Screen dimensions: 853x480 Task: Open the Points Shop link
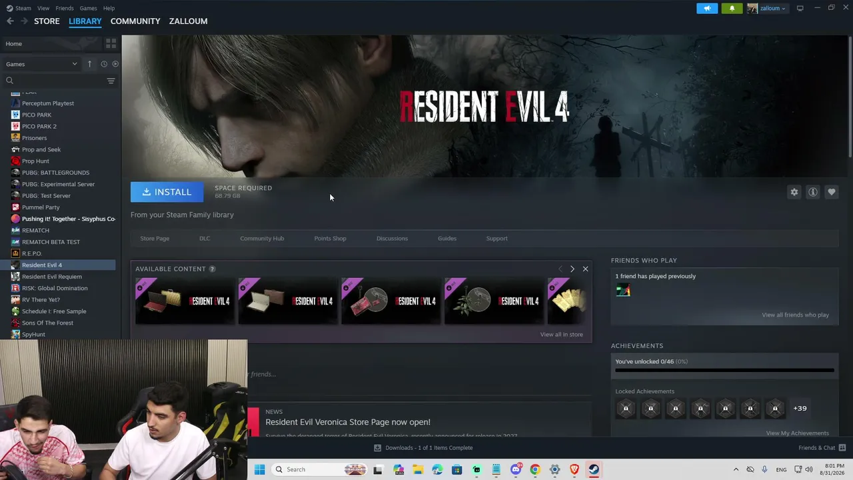tap(330, 238)
